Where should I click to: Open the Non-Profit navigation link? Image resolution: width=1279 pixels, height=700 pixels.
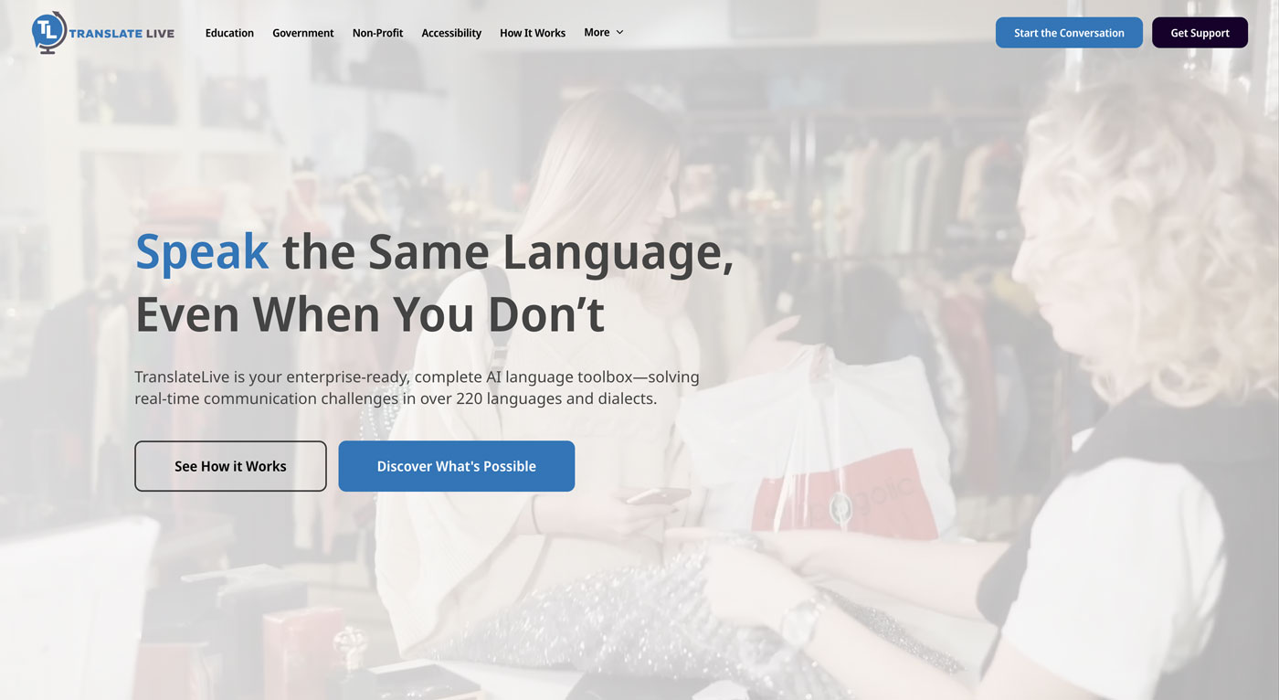click(377, 33)
